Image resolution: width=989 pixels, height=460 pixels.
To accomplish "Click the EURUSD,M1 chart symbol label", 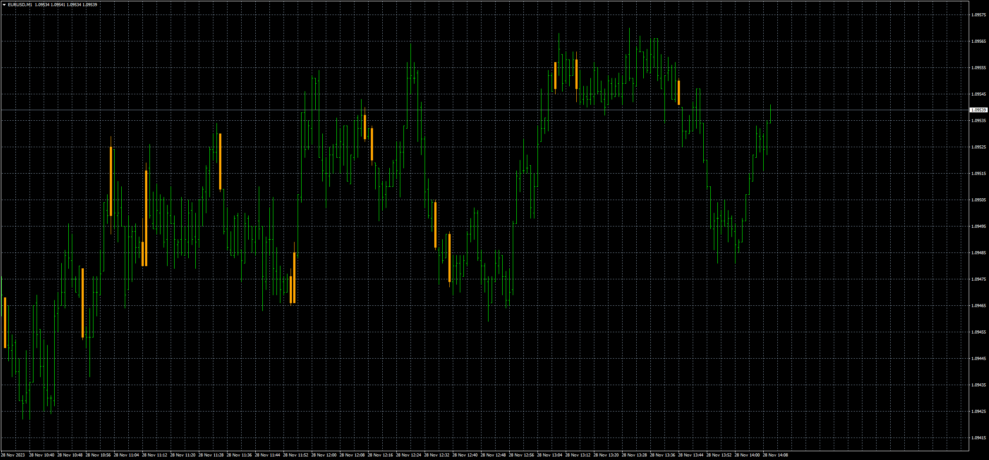I will click(x=20, y=5).
